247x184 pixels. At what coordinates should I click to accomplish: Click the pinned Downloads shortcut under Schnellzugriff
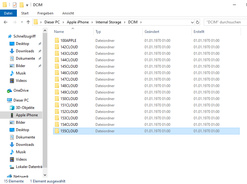(25, 51)
